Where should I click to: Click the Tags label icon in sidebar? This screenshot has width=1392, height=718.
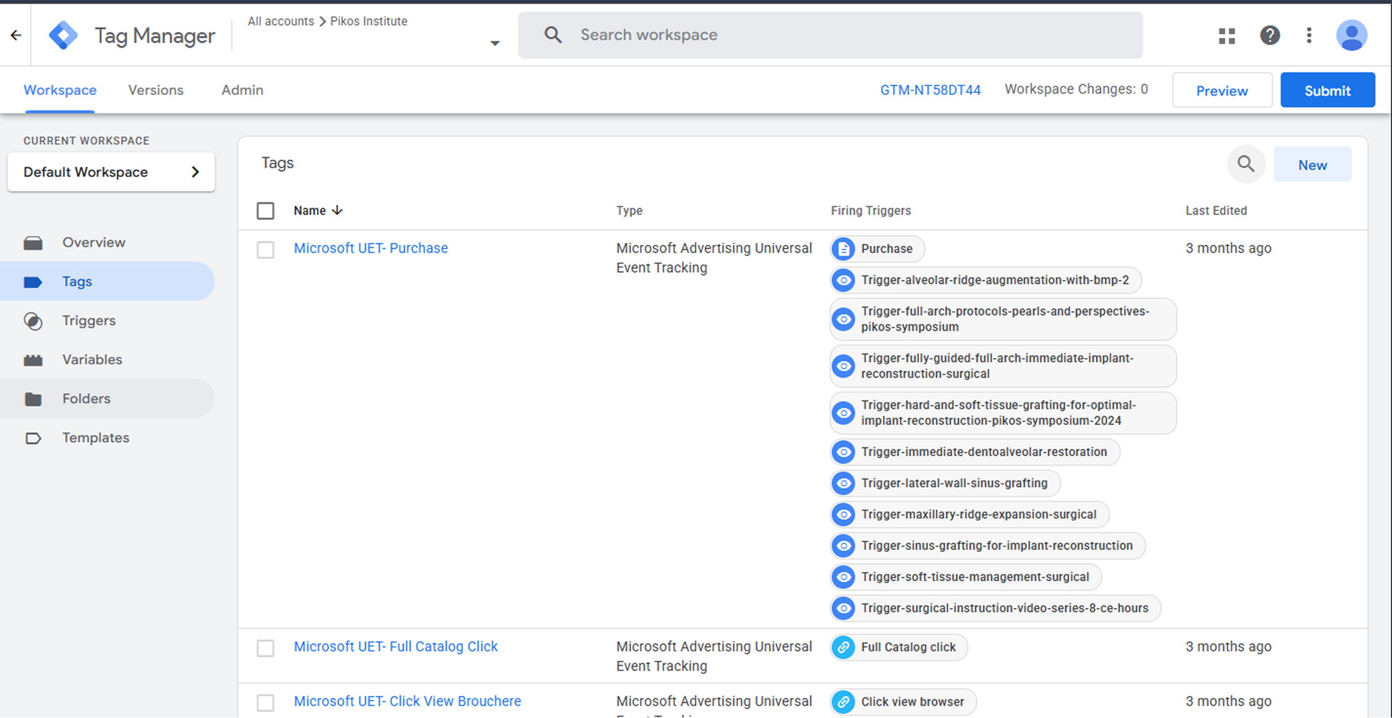33,282
